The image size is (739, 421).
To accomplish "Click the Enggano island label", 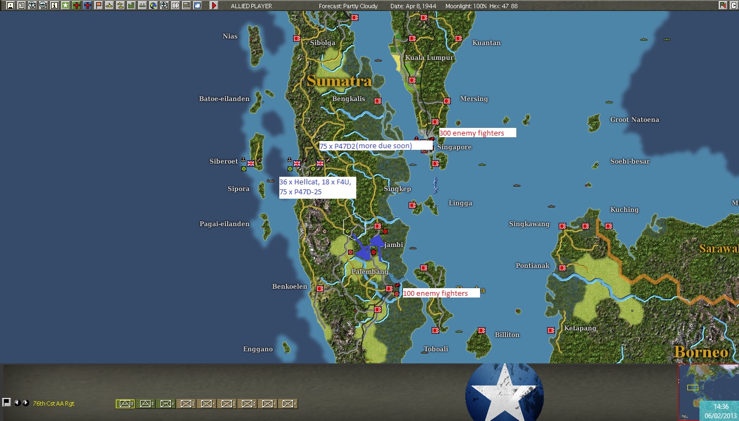I will pos(258,349).
